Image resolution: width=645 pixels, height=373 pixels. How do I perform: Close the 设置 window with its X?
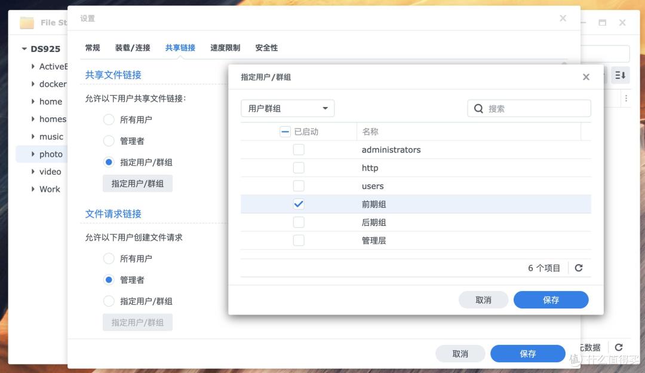pyautogui.click(x=563, y=18)
